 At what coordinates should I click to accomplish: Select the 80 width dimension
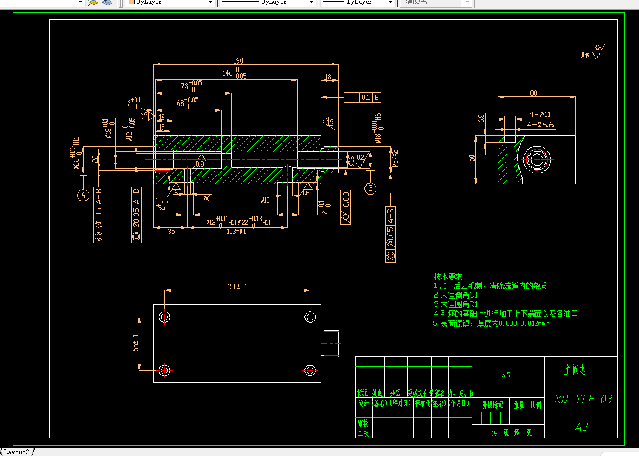(x=534, y=93)
